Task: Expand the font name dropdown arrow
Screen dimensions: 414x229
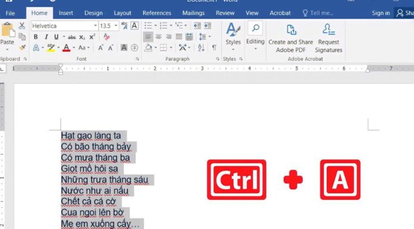Action: coord(95,26)
